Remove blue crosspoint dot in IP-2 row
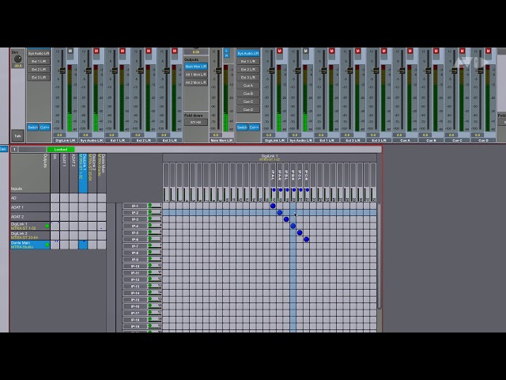 coord(279,212)
